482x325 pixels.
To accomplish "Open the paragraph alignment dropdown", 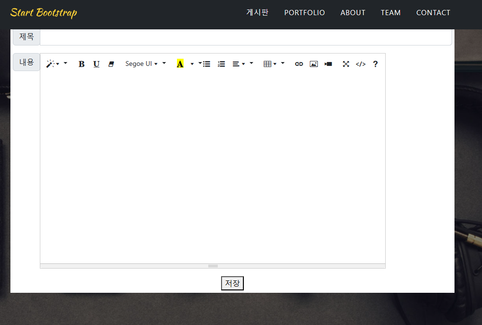I will tap(239, 64).
